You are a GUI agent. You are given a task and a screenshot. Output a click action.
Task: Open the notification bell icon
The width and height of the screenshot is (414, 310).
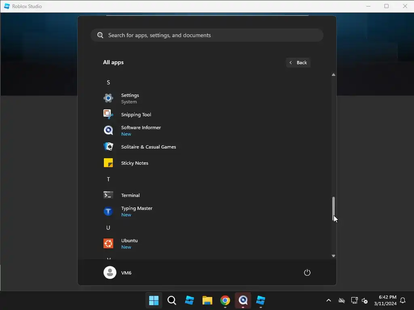point(403,300)
